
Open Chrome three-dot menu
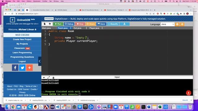click(191, 14)
